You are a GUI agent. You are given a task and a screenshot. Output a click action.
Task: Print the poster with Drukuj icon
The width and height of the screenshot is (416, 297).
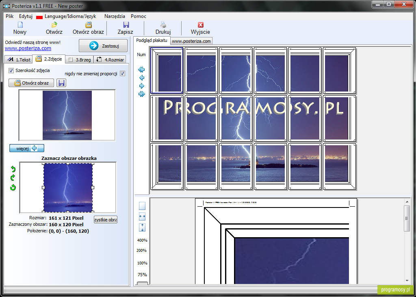point(163,25)
